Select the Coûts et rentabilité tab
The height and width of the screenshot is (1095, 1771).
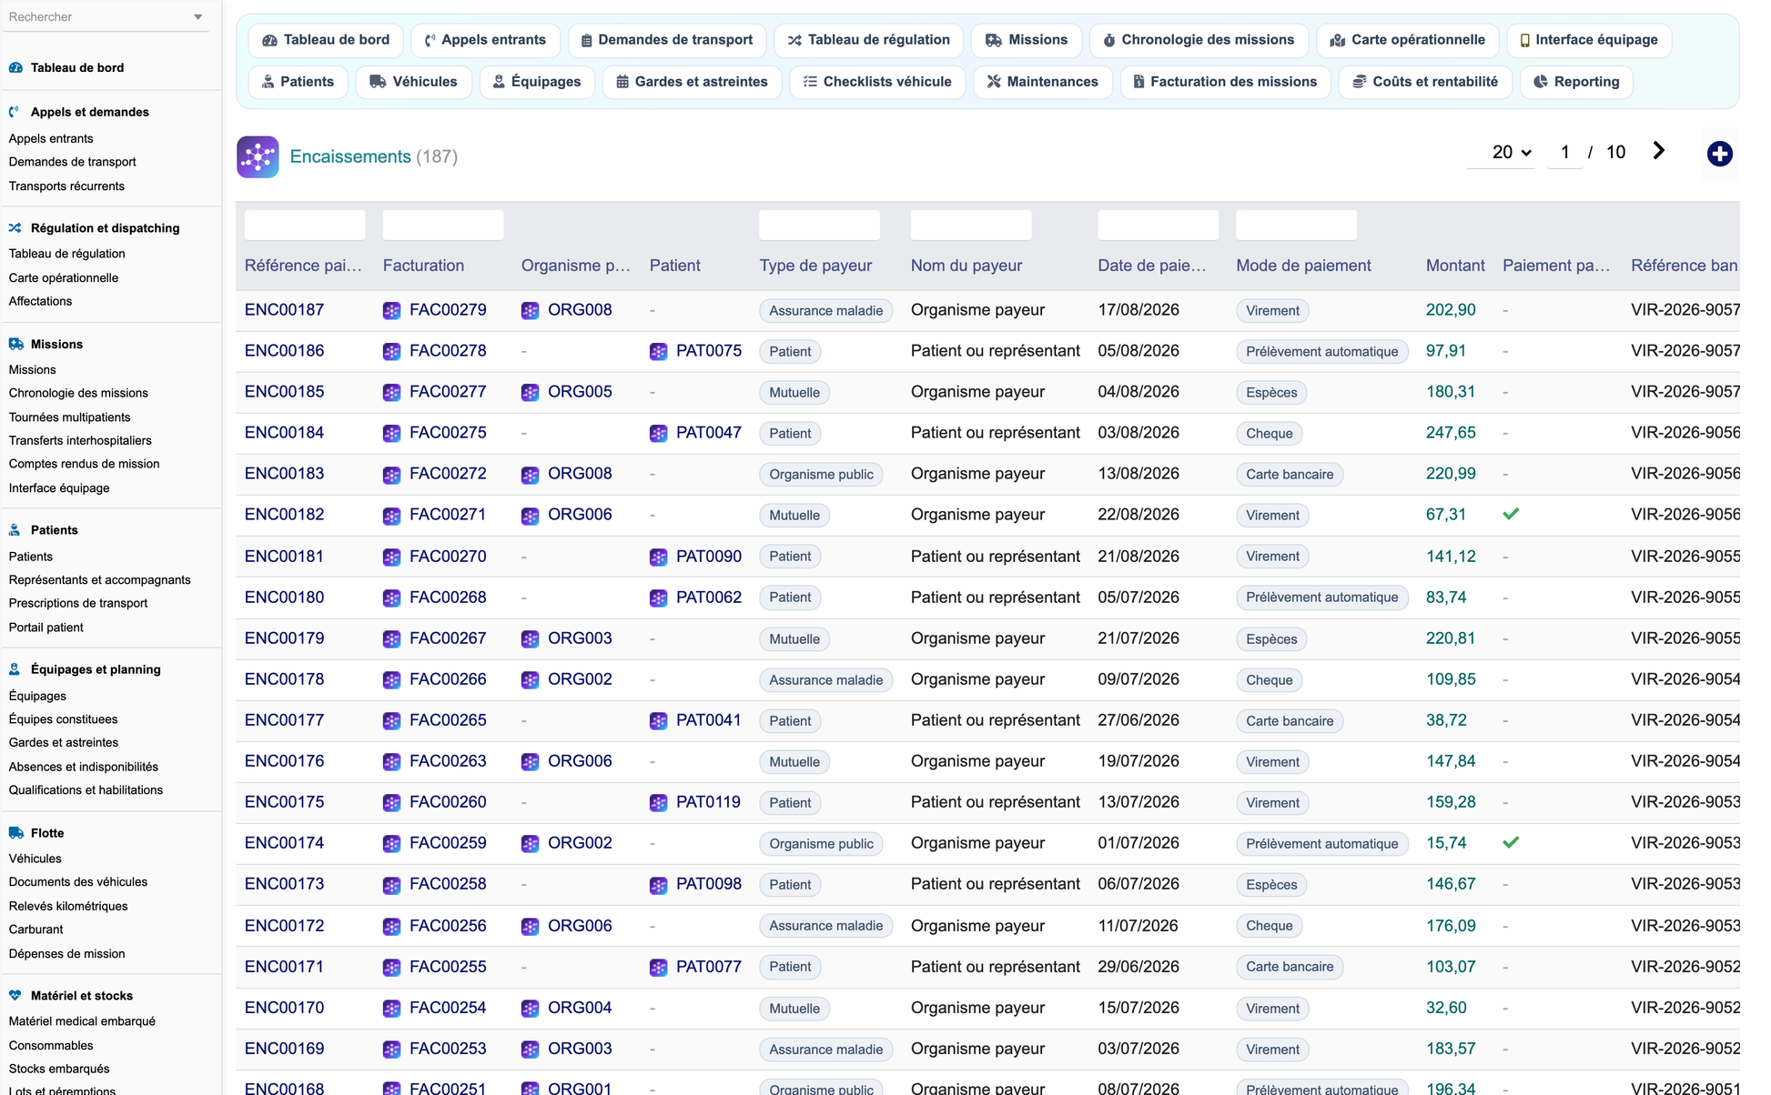pyautogui.click(x=1425, y=82)
